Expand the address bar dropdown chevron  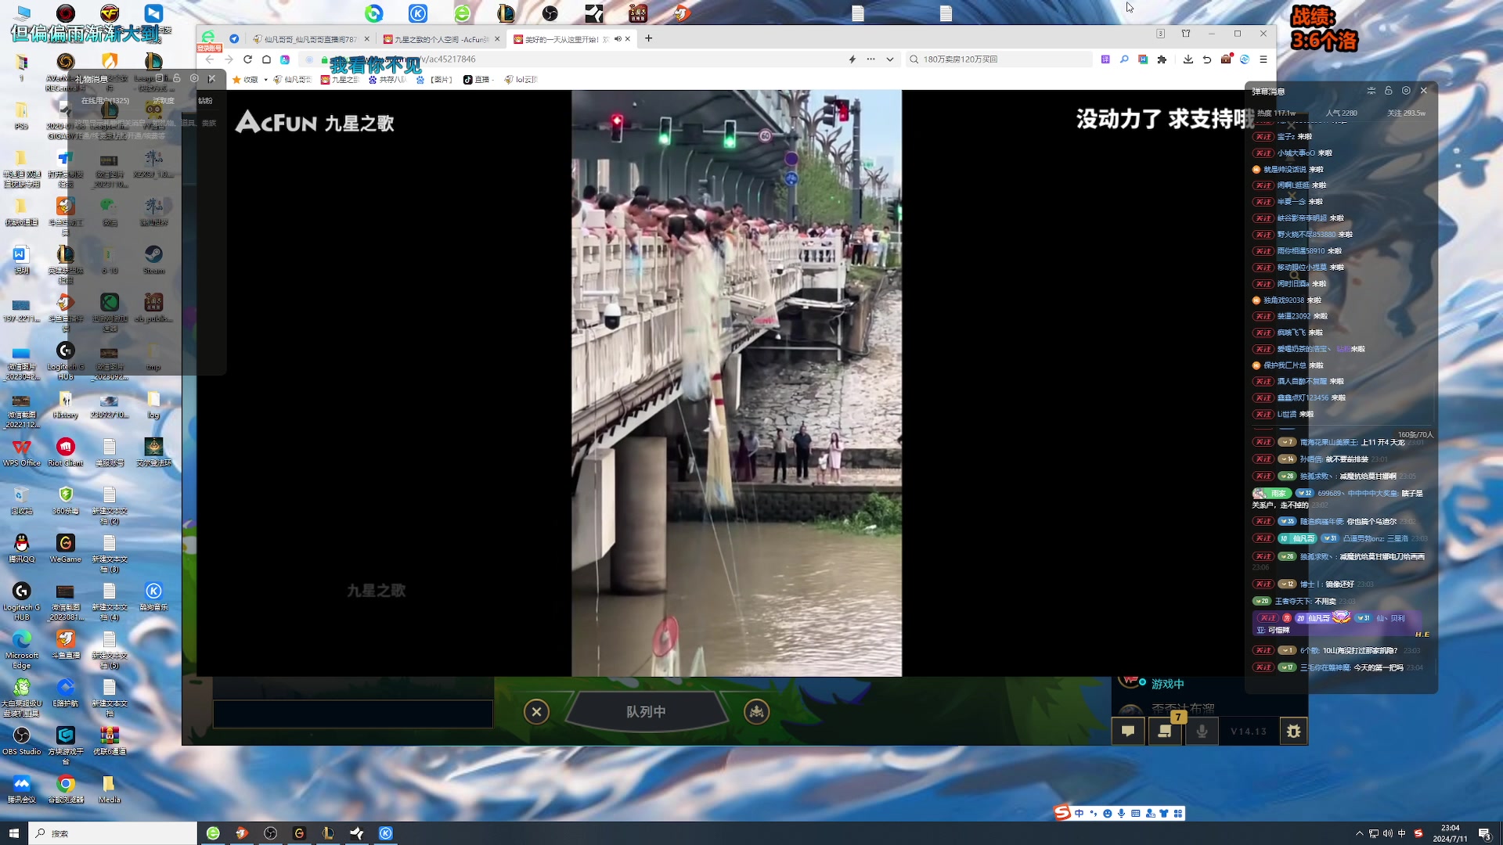[x=890, y=59]
